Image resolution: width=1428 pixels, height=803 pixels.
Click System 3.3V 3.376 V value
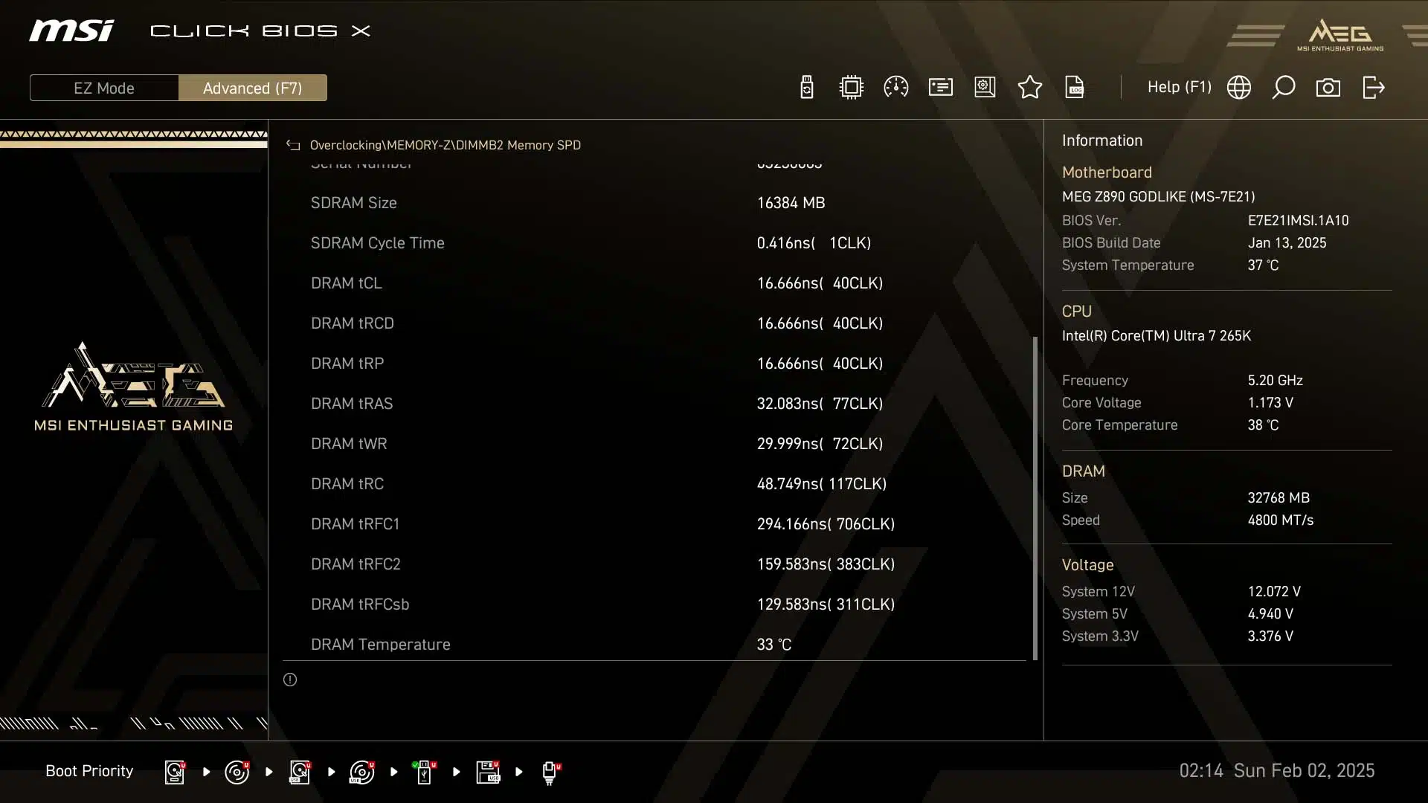pyautogui.click(x=1270, y=636)
